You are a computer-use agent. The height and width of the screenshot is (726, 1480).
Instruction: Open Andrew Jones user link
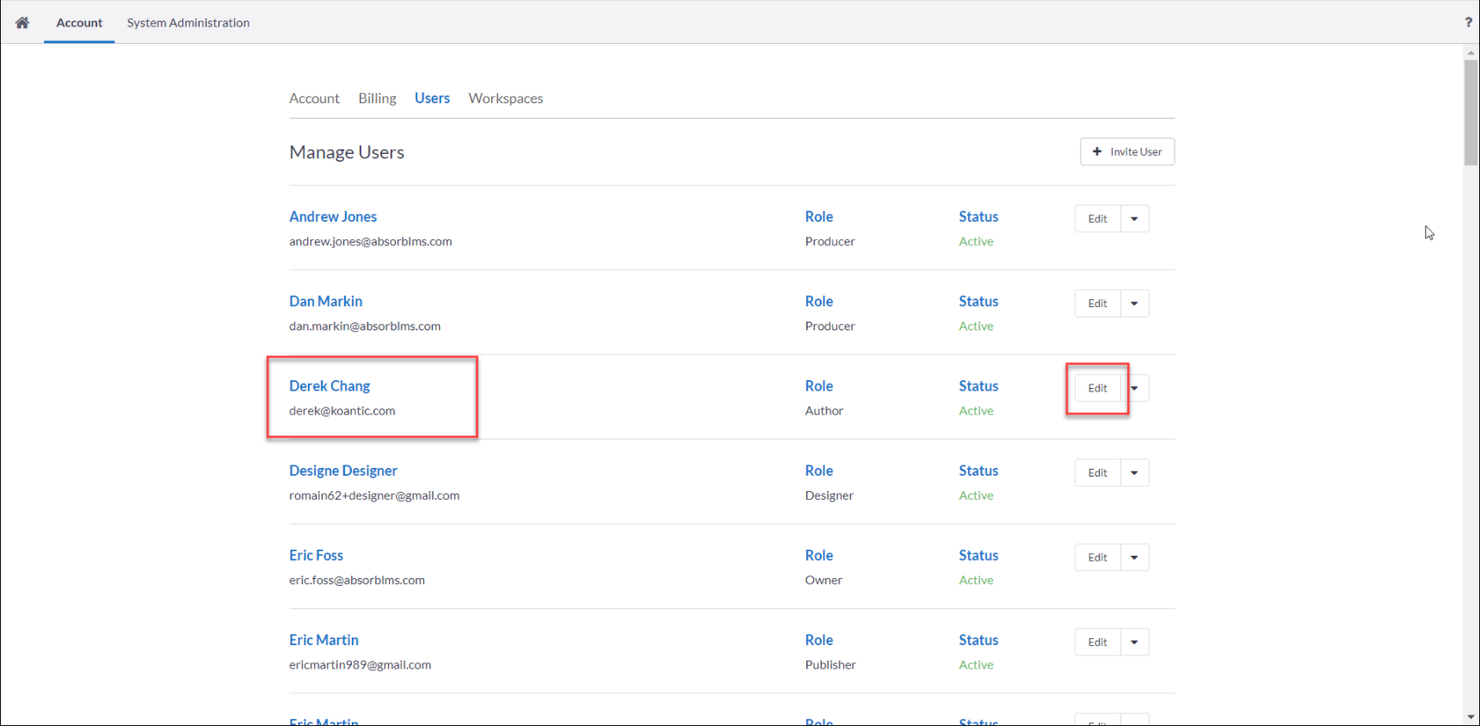coord(333,217)
